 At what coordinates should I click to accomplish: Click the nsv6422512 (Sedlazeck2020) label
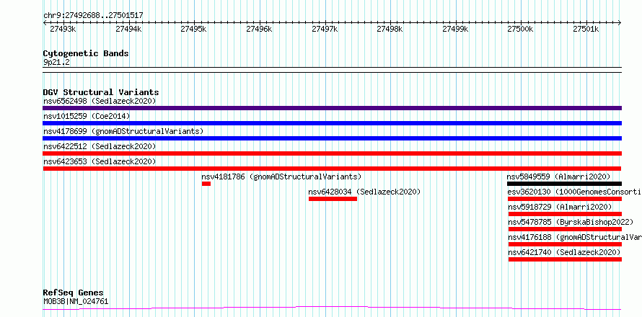[x=100, y=146]
